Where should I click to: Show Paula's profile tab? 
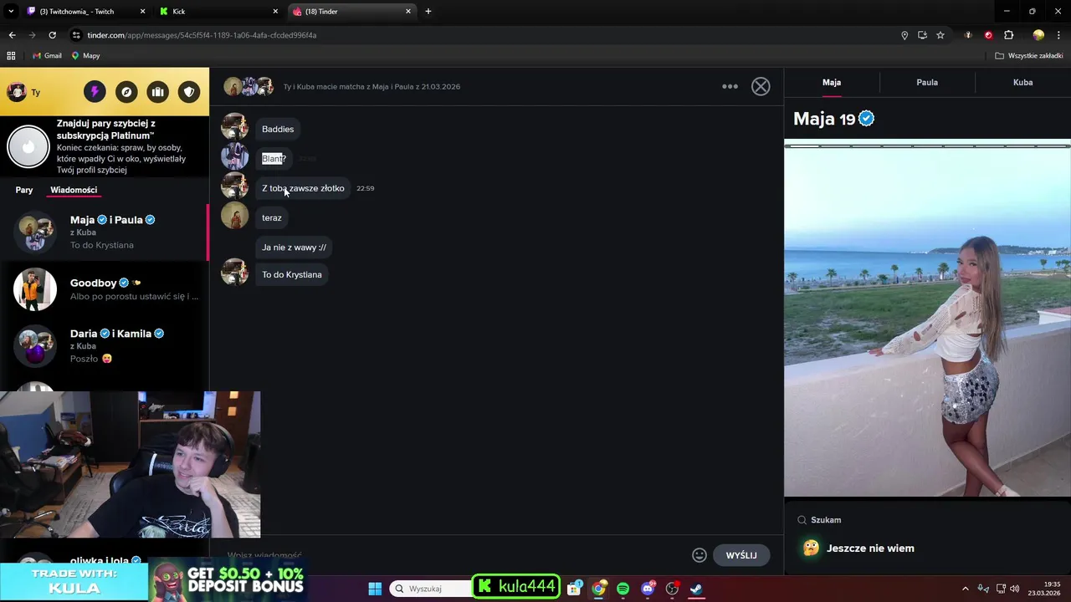927,83
